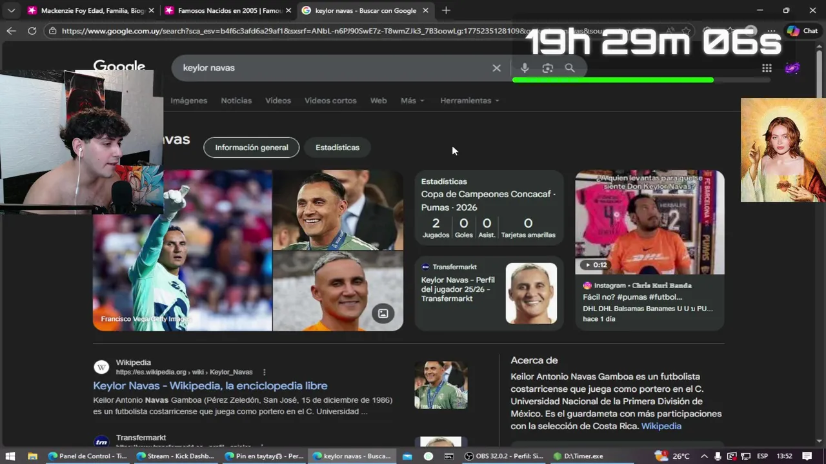826x464 pixels.
Task: Open the Instagram Chris Kuri Banda post
Action: [649, 250]
